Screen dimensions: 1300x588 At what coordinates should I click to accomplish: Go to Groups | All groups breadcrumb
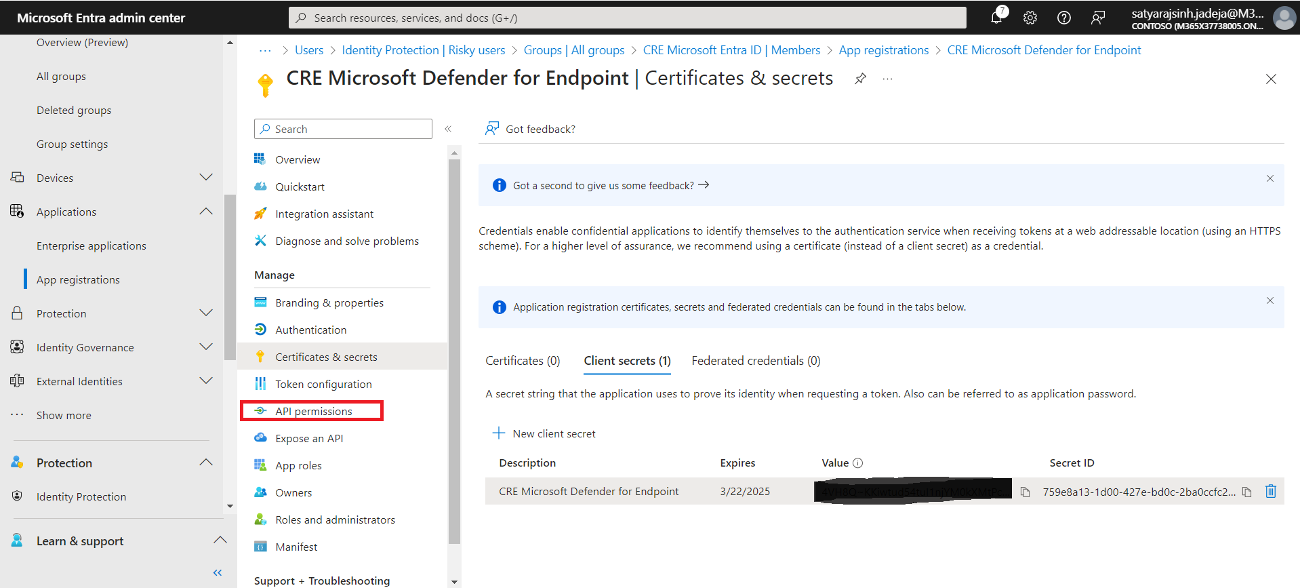574,50
